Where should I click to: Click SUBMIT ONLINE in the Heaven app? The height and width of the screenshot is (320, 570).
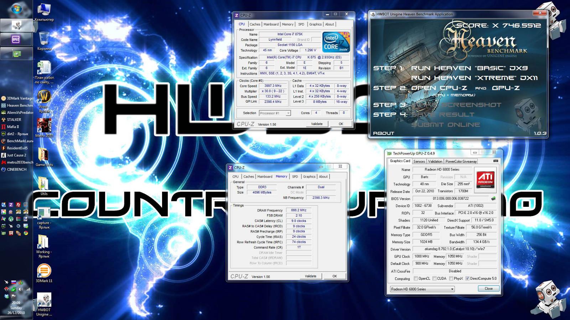pyautogui.click(x=446, y=125)
